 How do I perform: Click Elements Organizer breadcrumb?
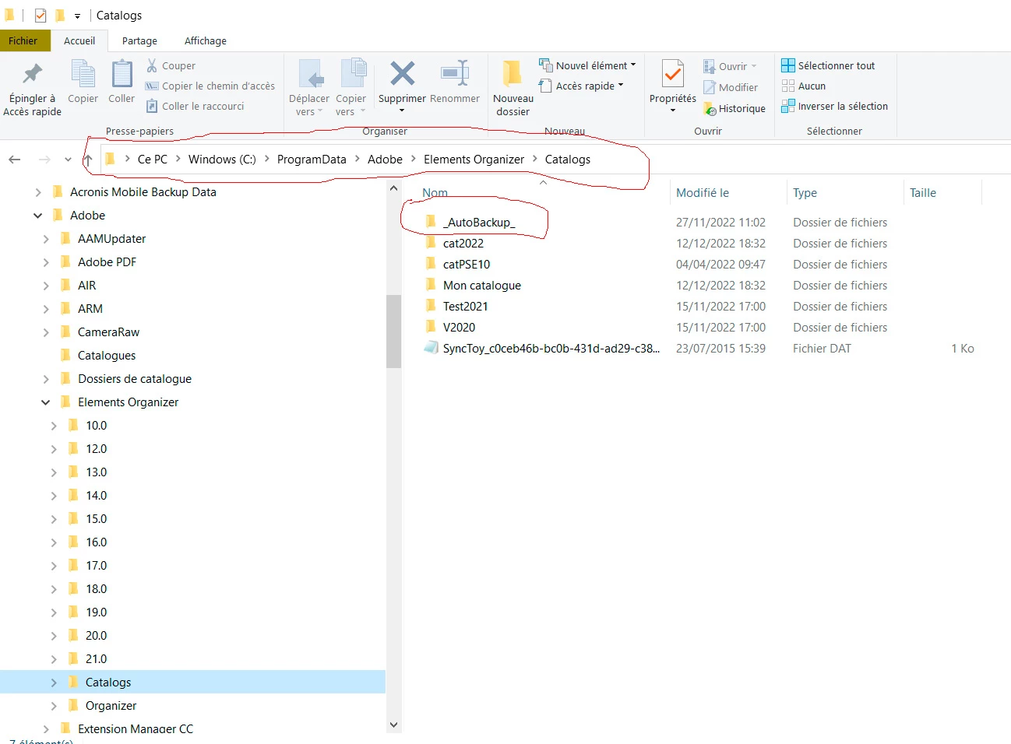pos(474,160)
